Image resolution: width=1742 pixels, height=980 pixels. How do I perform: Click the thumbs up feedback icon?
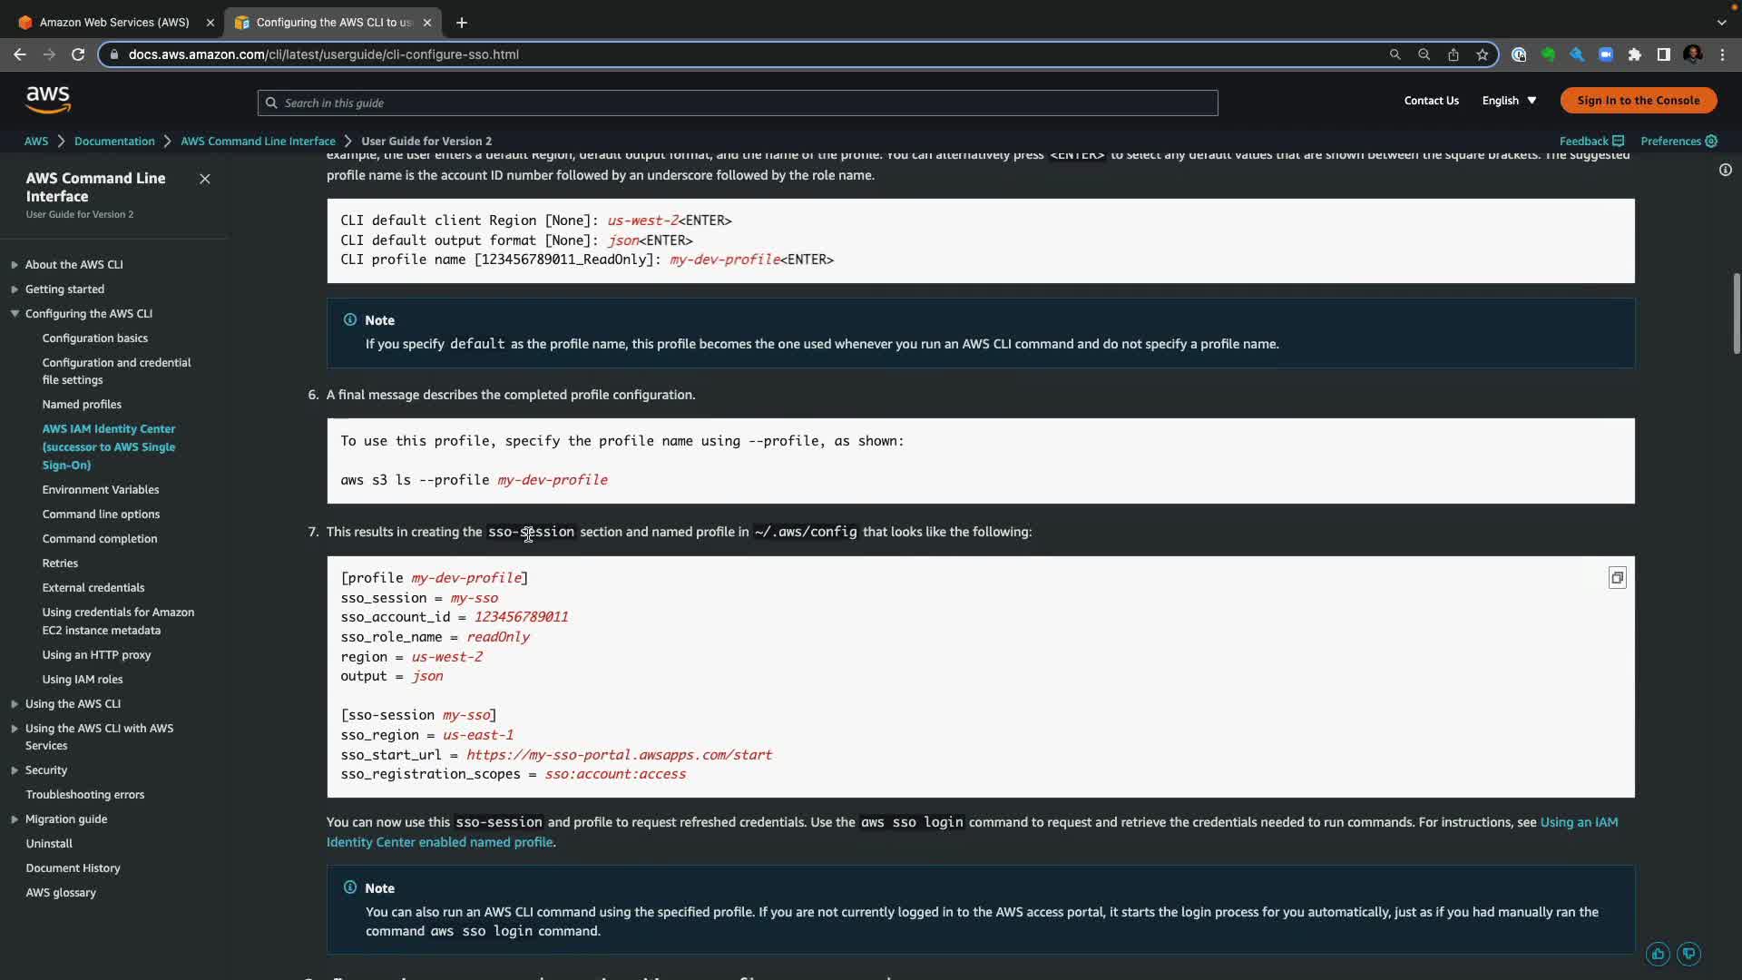(x=1658, y=954)
